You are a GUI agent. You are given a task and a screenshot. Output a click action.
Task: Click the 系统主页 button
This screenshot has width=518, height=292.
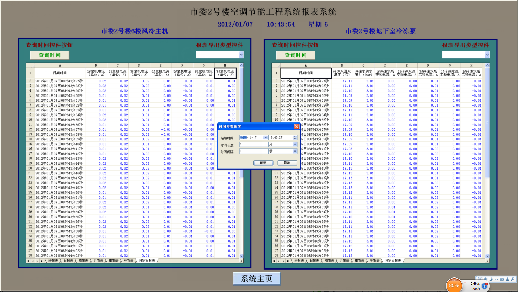(257, 279)
